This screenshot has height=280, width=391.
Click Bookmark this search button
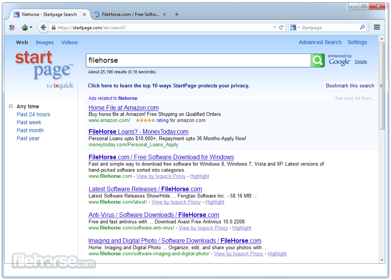tap(350, 86)
